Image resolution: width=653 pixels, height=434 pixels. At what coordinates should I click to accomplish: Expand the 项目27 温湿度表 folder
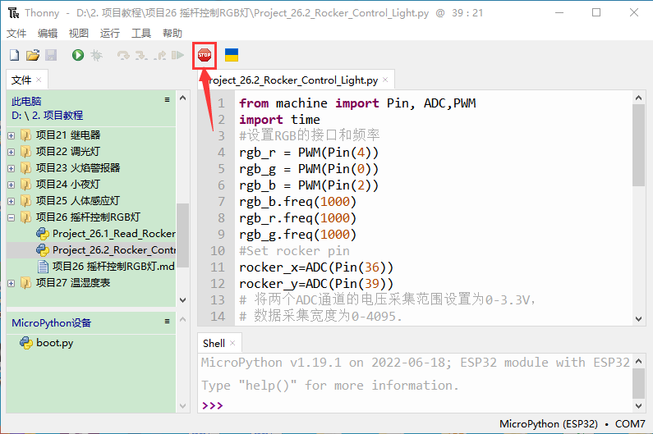point(11,283)
